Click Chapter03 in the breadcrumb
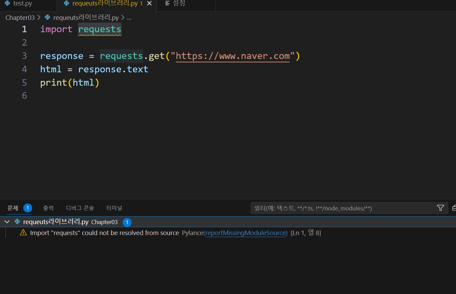 [20, 17]
